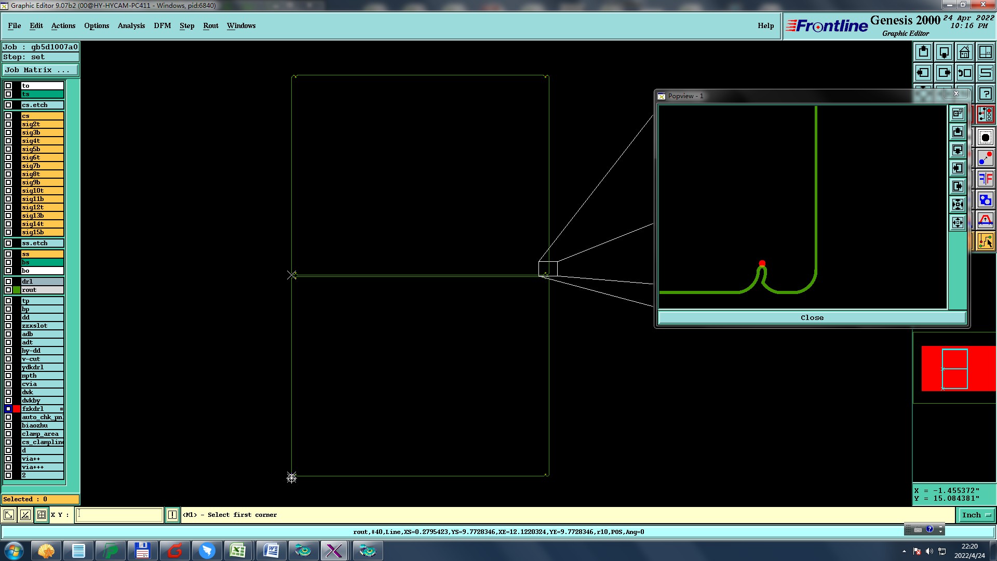Open the DFM menu
This screenshot has height=561, width=997.
tap(162, 25)
